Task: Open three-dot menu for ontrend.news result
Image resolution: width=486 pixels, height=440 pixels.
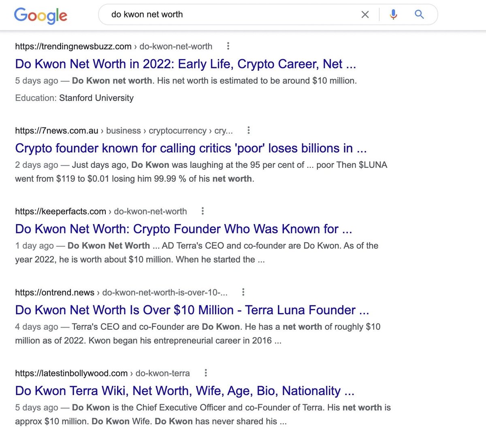Action: 243,292
